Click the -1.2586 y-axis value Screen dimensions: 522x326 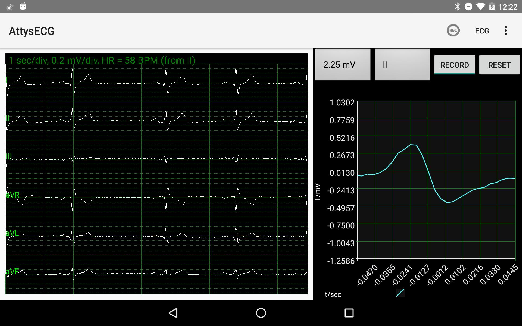(x=341, y=261)
